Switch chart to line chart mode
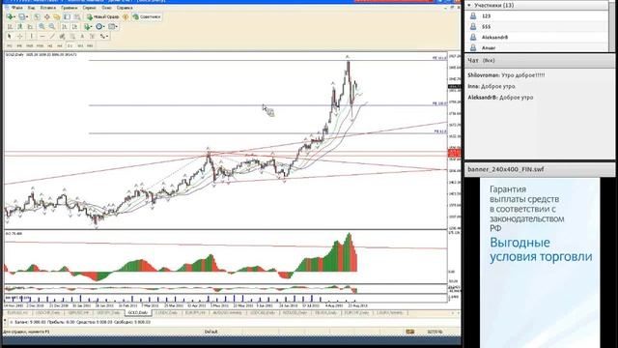Screen dimensions: 618x348 pos(30,26)
